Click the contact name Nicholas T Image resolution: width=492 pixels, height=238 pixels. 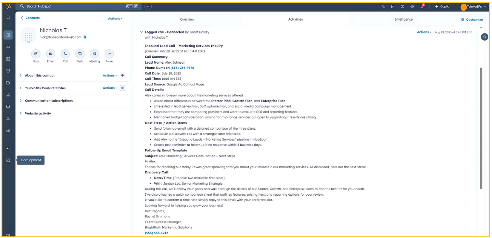point(53,30)
